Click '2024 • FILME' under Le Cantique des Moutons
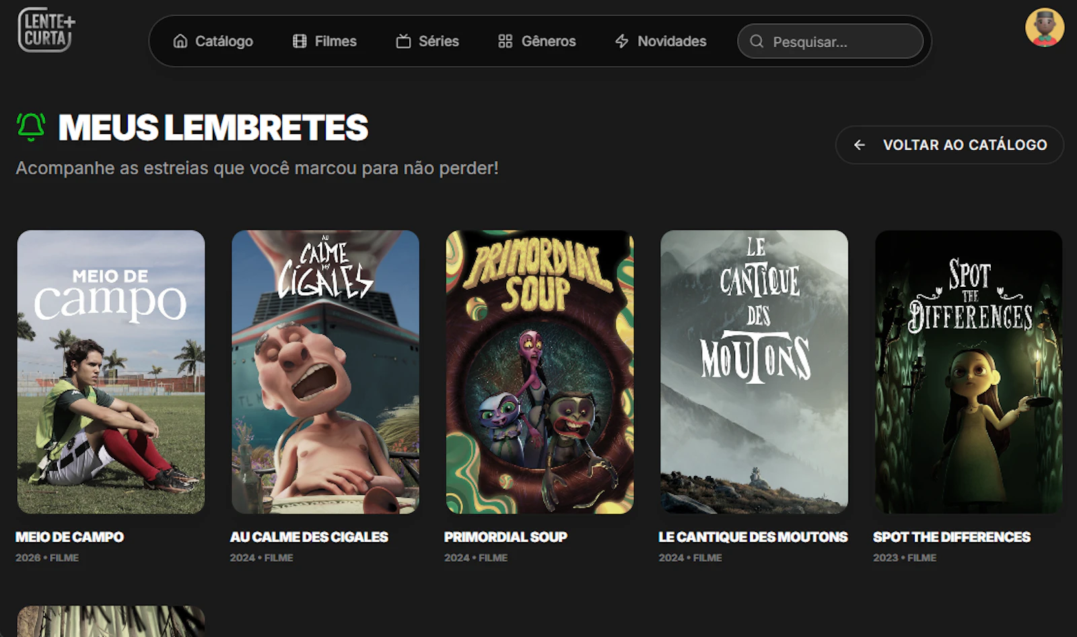 pos(690,558)
